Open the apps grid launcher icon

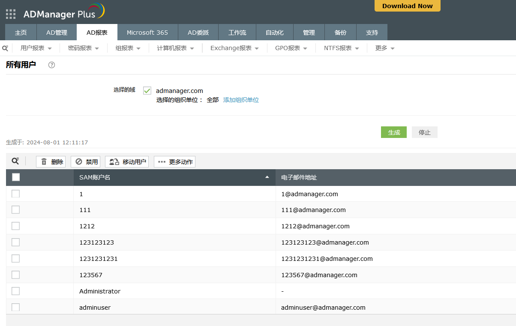coord(10,14)
